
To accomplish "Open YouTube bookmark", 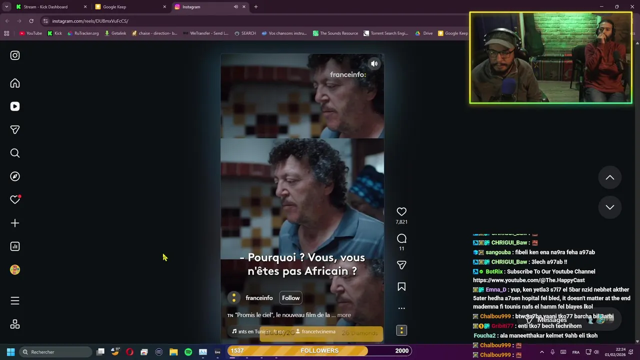I will 30,33.
